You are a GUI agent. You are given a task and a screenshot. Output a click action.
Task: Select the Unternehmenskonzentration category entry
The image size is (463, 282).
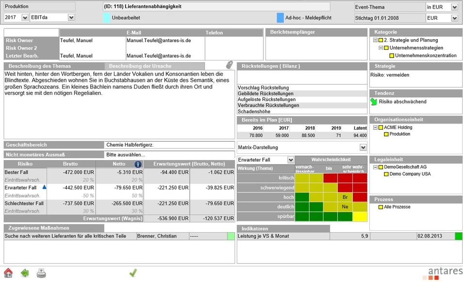427,55
